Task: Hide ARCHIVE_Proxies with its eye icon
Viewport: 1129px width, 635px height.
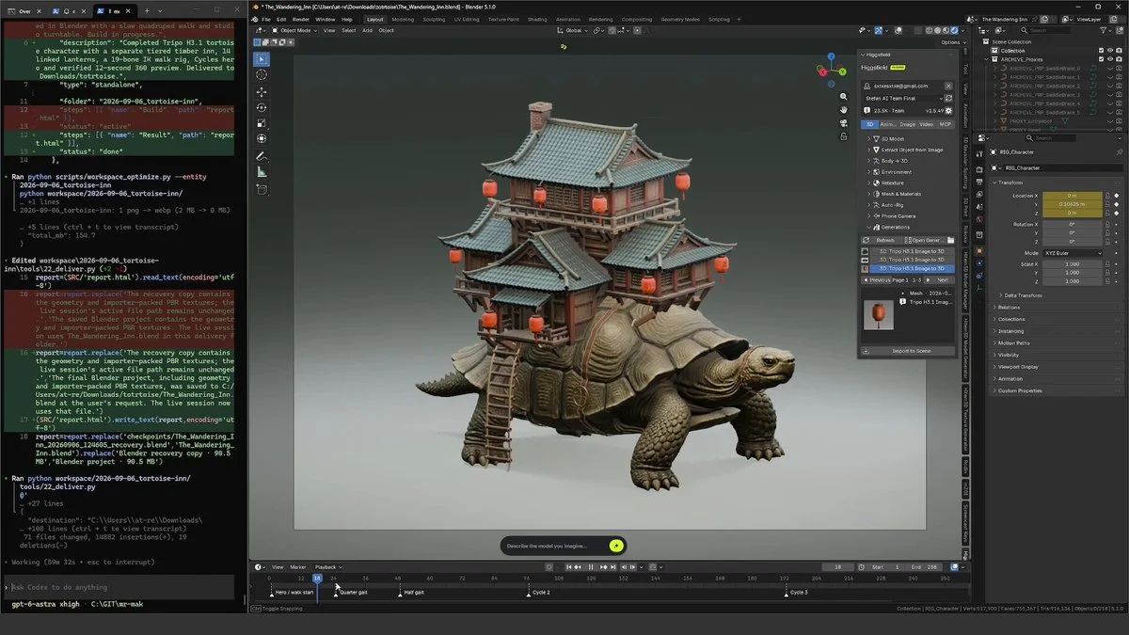Action: (x=1111, y=59)
